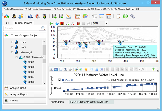Open the Reports menu
Screen dimensions: 162x111
click(101, 9)
